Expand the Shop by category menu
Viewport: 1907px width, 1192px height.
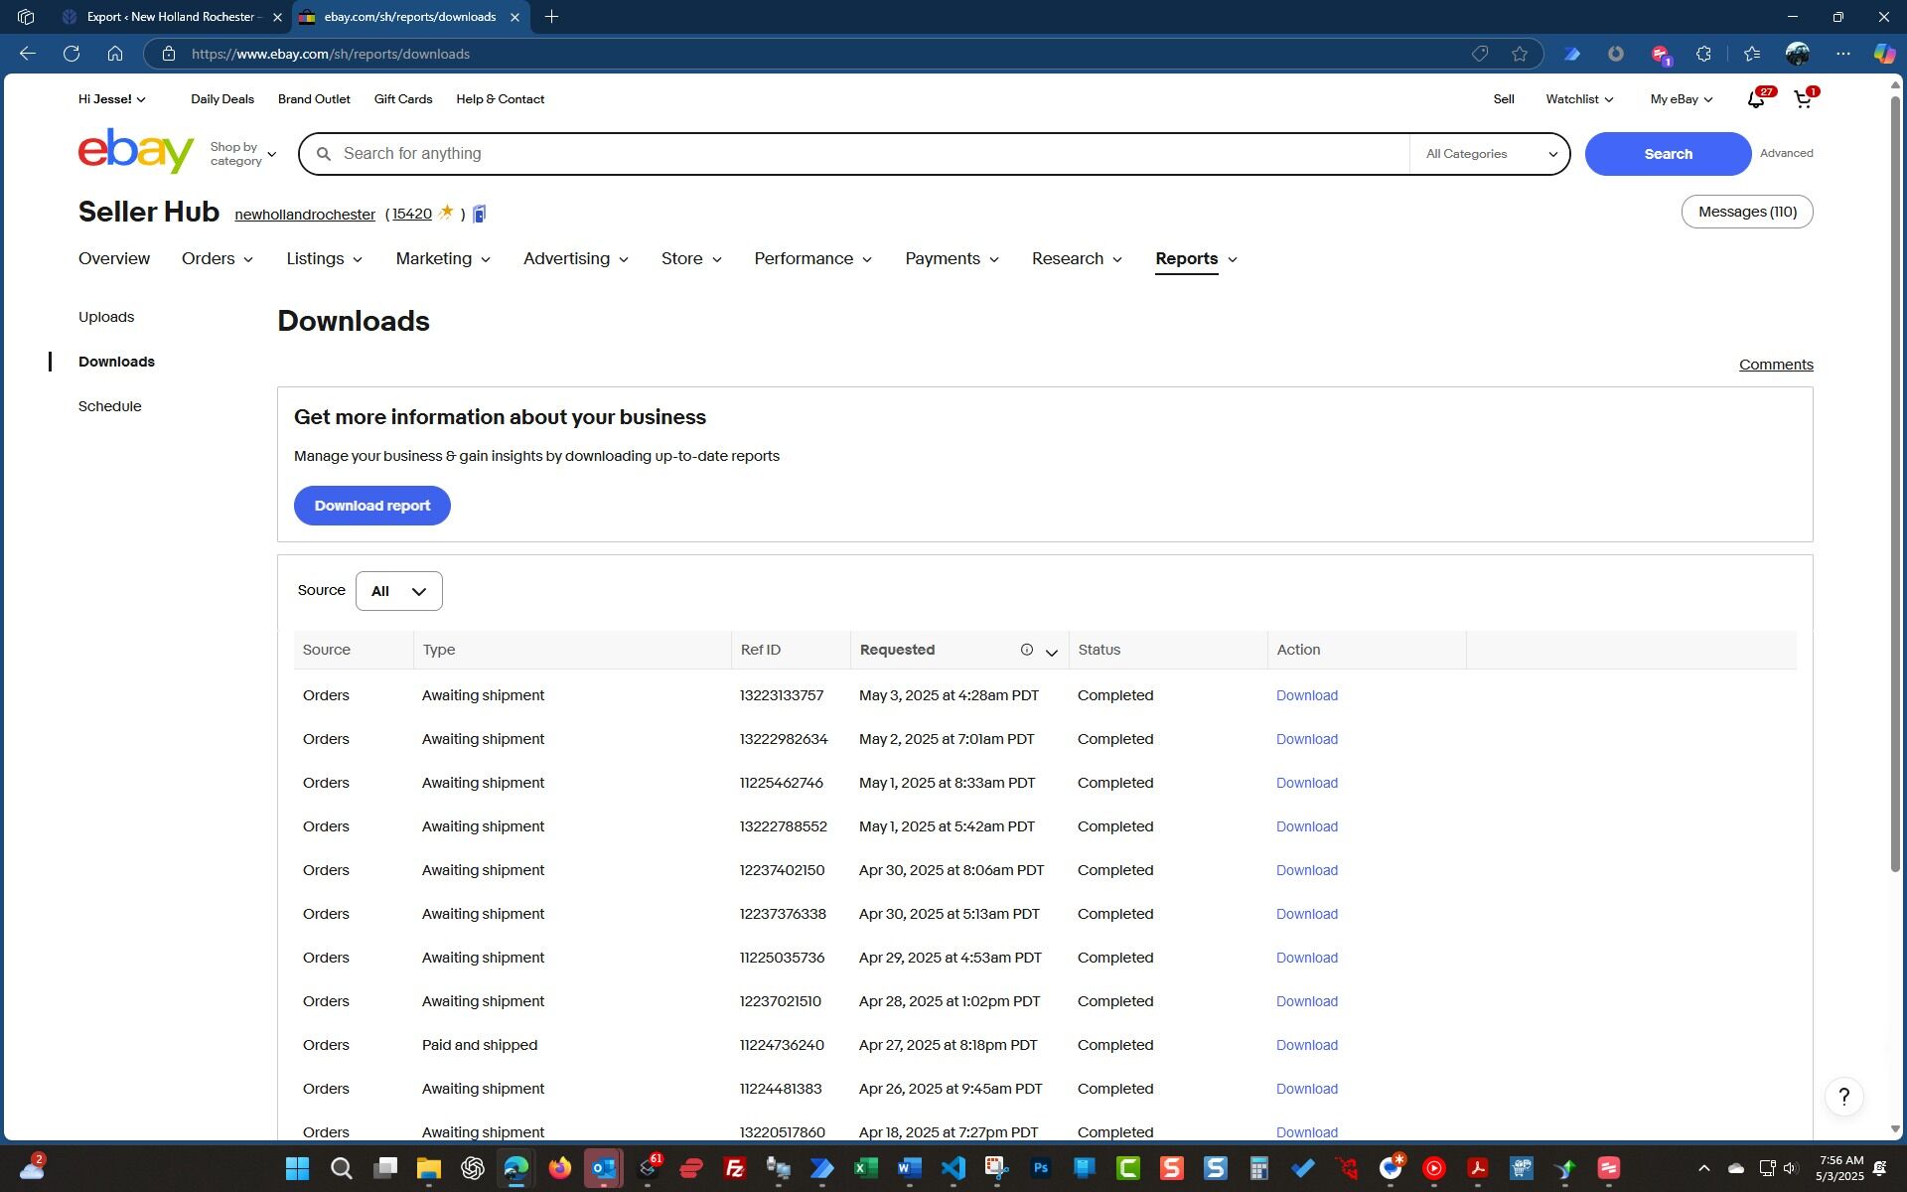point(243,154)
